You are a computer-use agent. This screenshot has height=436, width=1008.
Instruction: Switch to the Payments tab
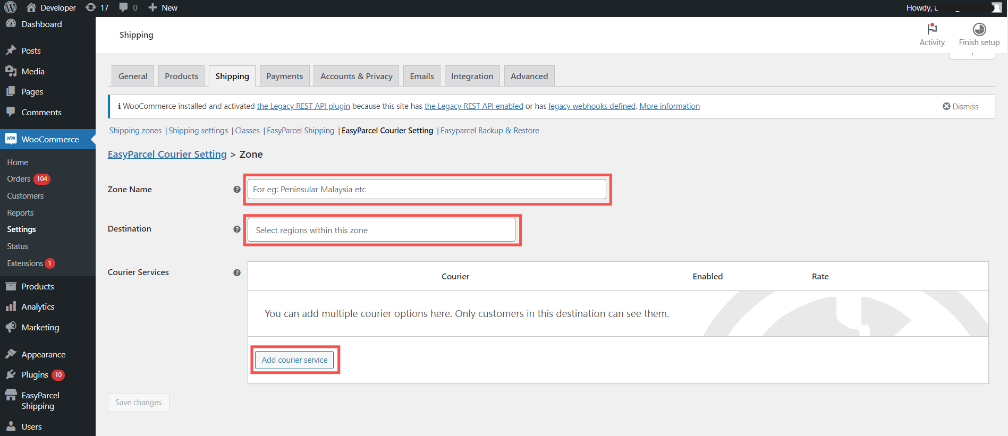[285, 76]
